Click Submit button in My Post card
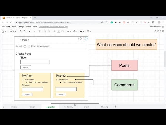 [27, 94]
